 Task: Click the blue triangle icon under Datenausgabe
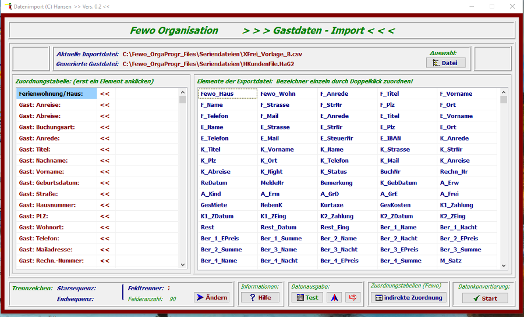334,297
